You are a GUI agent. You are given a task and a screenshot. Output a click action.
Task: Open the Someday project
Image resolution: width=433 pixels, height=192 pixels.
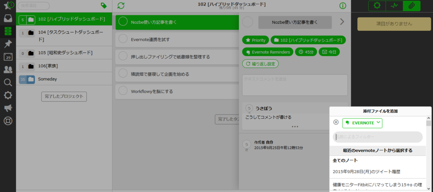pyautogui.click(x=64, y=79)
